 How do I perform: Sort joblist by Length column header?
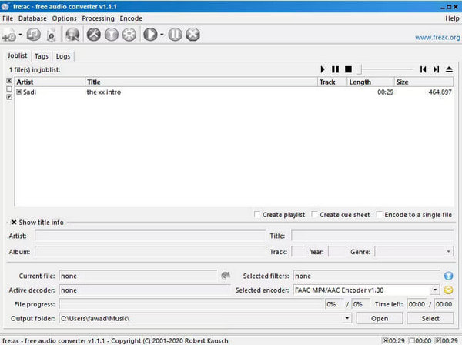370,82
